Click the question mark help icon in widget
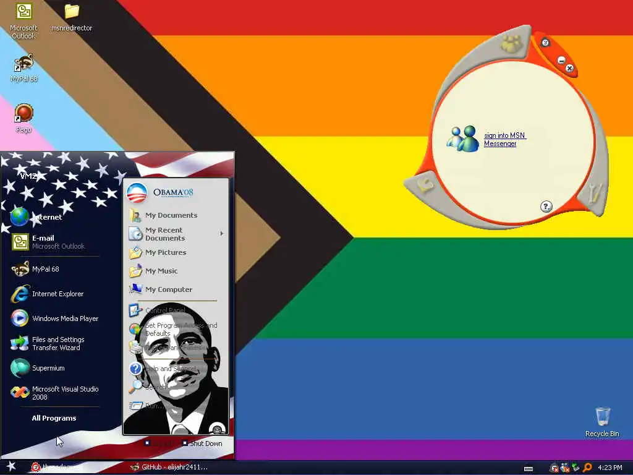The width and height of the screenshot is (633, 475). coord(546,207)
